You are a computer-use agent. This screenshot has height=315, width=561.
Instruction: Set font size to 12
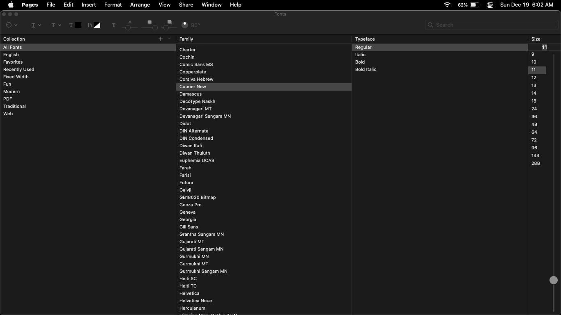coord(537,78)
